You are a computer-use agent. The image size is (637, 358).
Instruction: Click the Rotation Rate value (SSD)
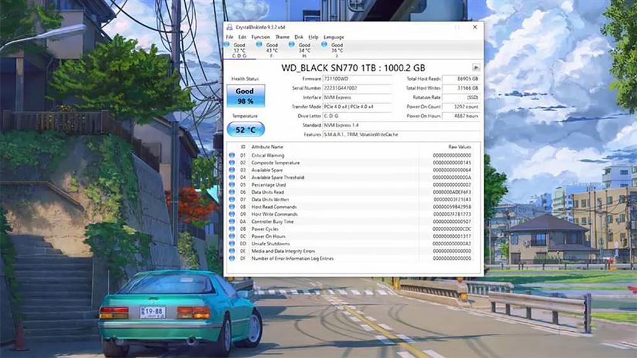461,97
